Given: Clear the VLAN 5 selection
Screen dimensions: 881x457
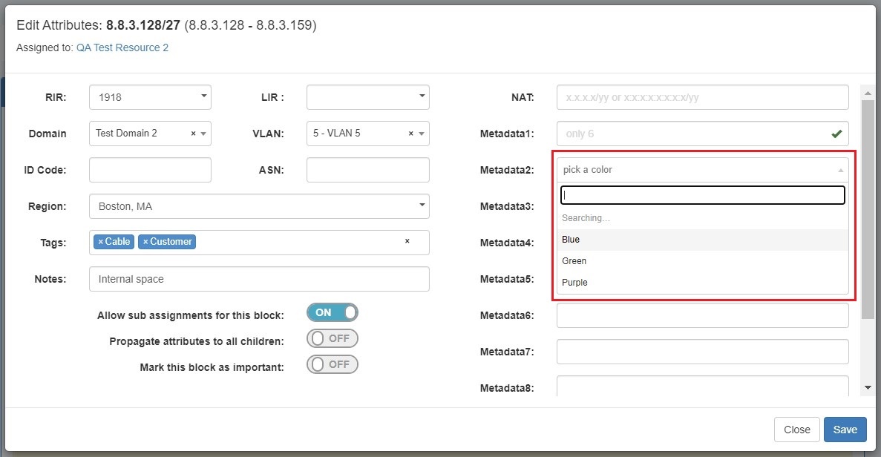Looking at the screenshot, I should 411,134.
